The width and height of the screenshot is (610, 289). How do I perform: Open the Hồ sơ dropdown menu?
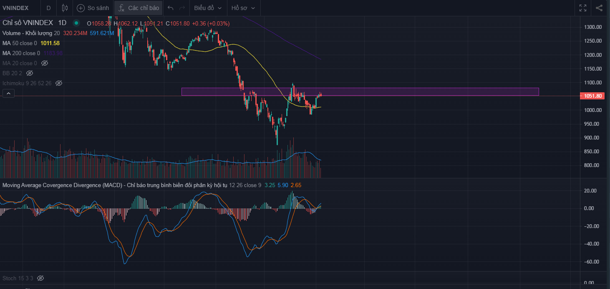point(243,8)
